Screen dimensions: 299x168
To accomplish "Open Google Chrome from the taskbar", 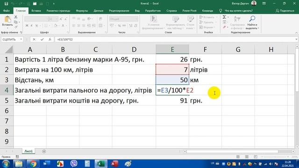I will click(x=33, y=164).
